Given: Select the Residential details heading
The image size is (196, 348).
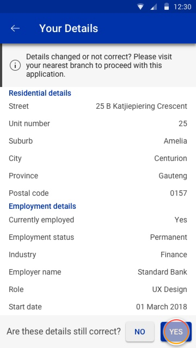Looking at the screenshot, I should tap(40, 93).
